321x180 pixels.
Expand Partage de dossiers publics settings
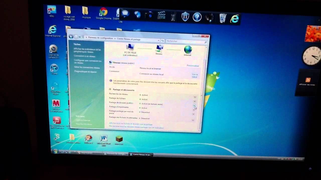coord(194,105)
